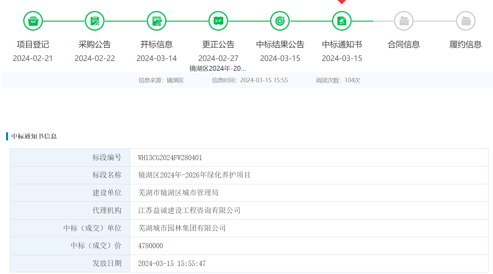Viewport: 493px width, 274px height.
Task: Select the 中标通知书 stamp icon
Action: (342, 21)
